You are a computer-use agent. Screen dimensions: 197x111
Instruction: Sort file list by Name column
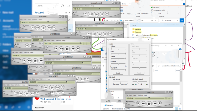[x=134, y=25]
